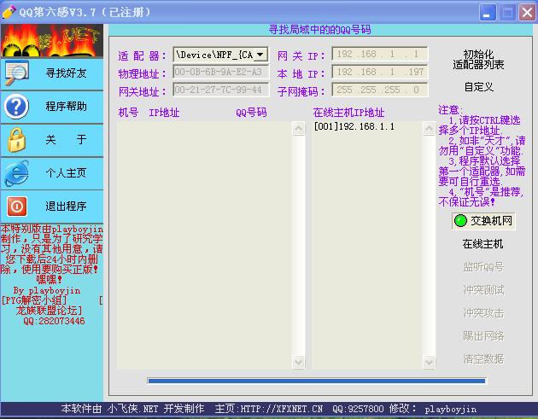Click the 子网掩码 subnet mask field
538x419 pixels.
[380, 90]
